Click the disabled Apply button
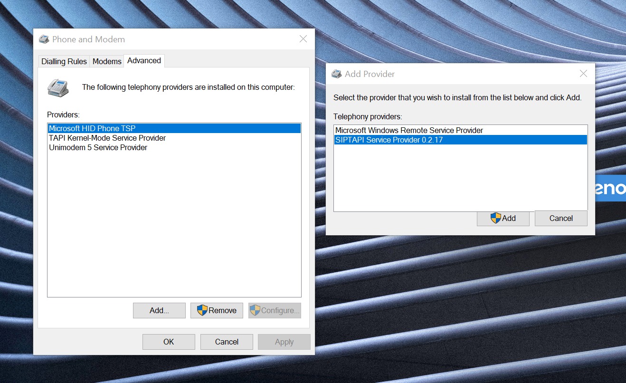 click(x=284, y=342)
